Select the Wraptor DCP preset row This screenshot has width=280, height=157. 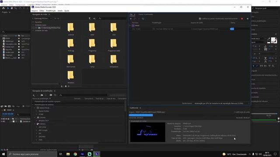44,121
